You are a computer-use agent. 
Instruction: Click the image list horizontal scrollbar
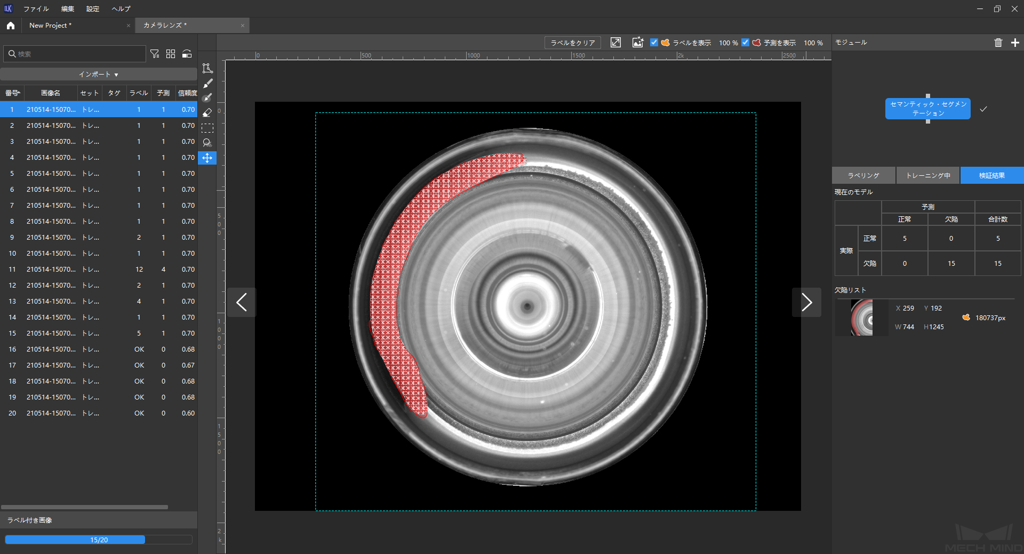84,507
